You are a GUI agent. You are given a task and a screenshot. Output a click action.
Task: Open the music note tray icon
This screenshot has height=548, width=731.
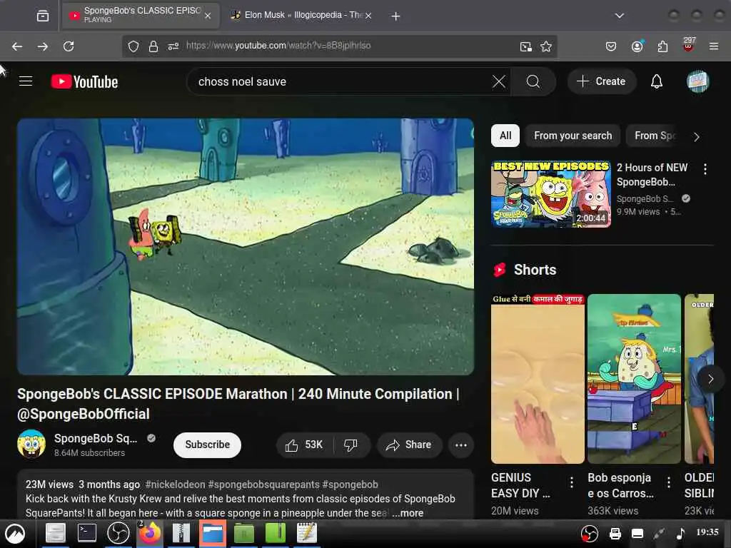coord(680,533)
